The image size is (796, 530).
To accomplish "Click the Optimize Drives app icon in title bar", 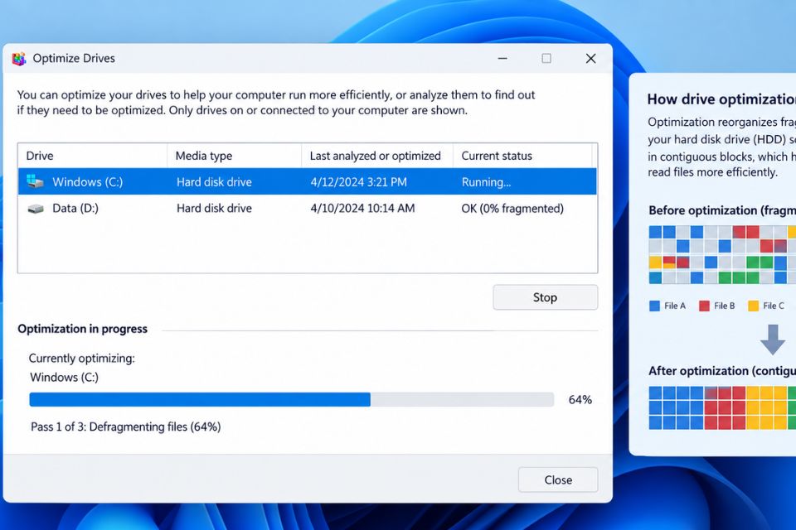I will click(19, 59).
